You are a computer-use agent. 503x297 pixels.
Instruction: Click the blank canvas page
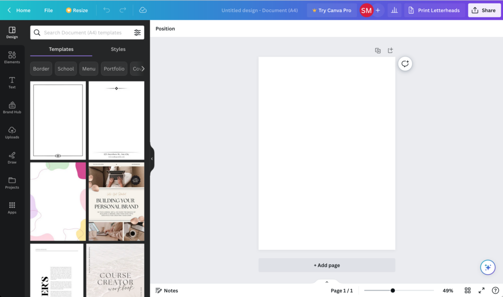click(x=327, y=153)
